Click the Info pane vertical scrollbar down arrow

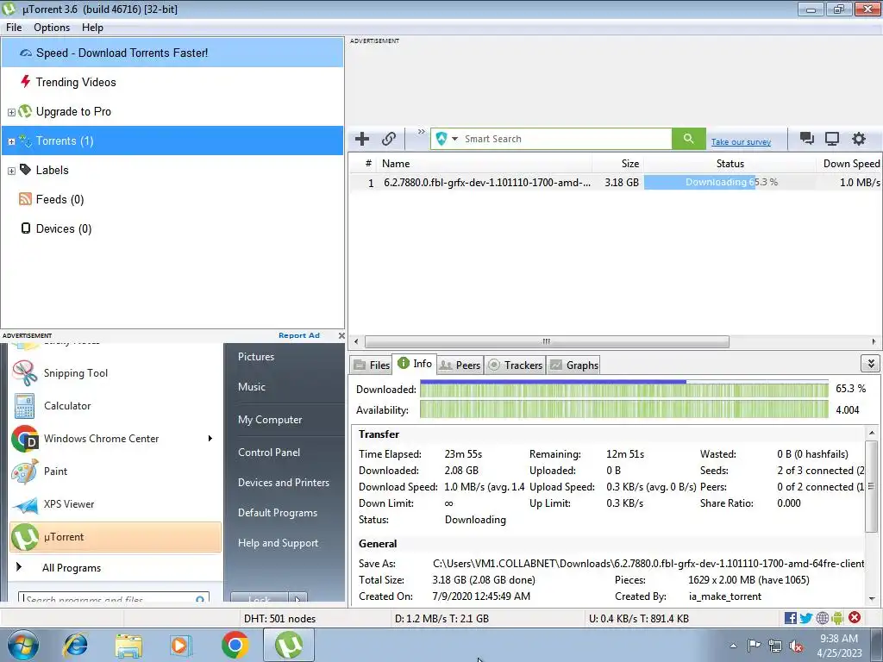point(872,599)
